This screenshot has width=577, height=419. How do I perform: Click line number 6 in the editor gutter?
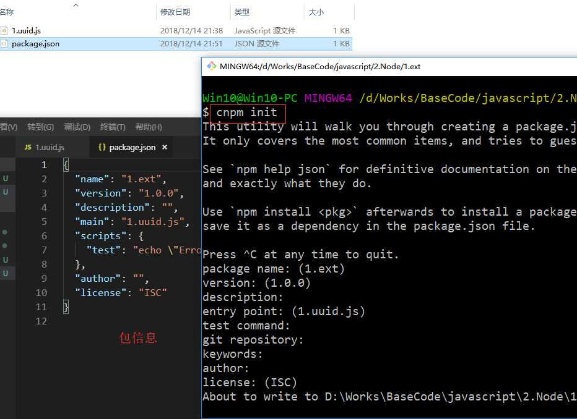44,235
